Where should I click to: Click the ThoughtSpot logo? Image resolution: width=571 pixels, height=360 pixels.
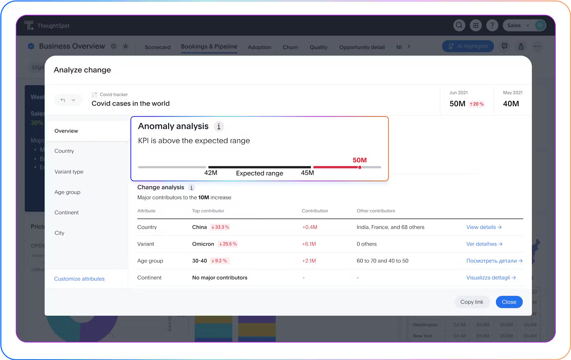click(47, 26)
